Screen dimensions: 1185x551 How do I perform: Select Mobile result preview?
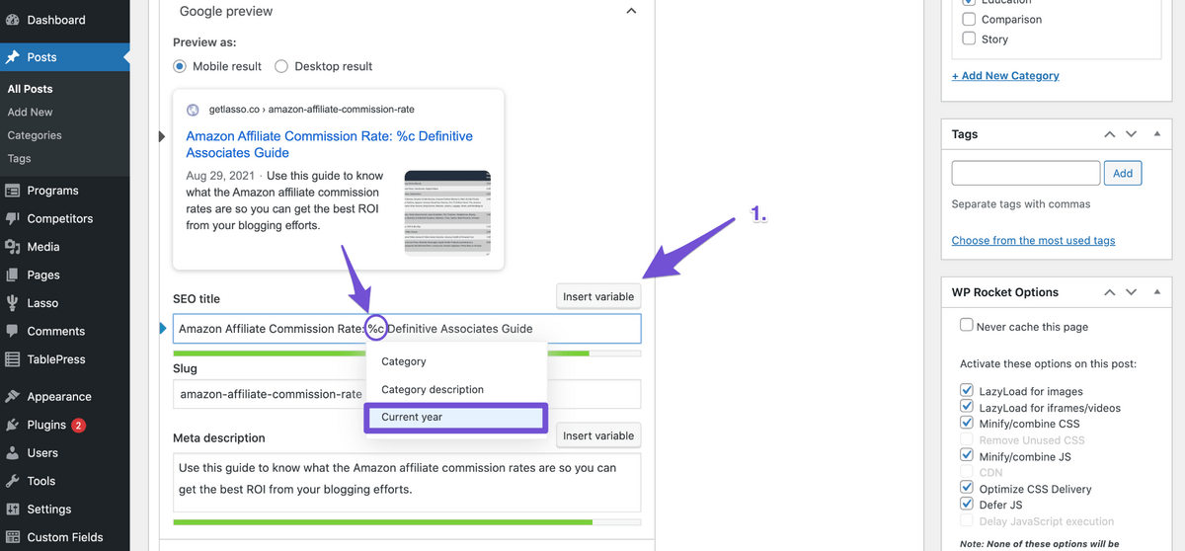click(x=180, y=66)
